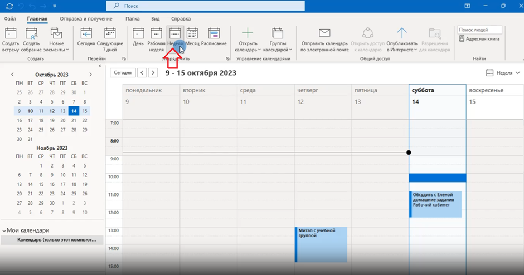Switch to Day view icon
This screenshot has width=524, height=275.
coord(138,33)
